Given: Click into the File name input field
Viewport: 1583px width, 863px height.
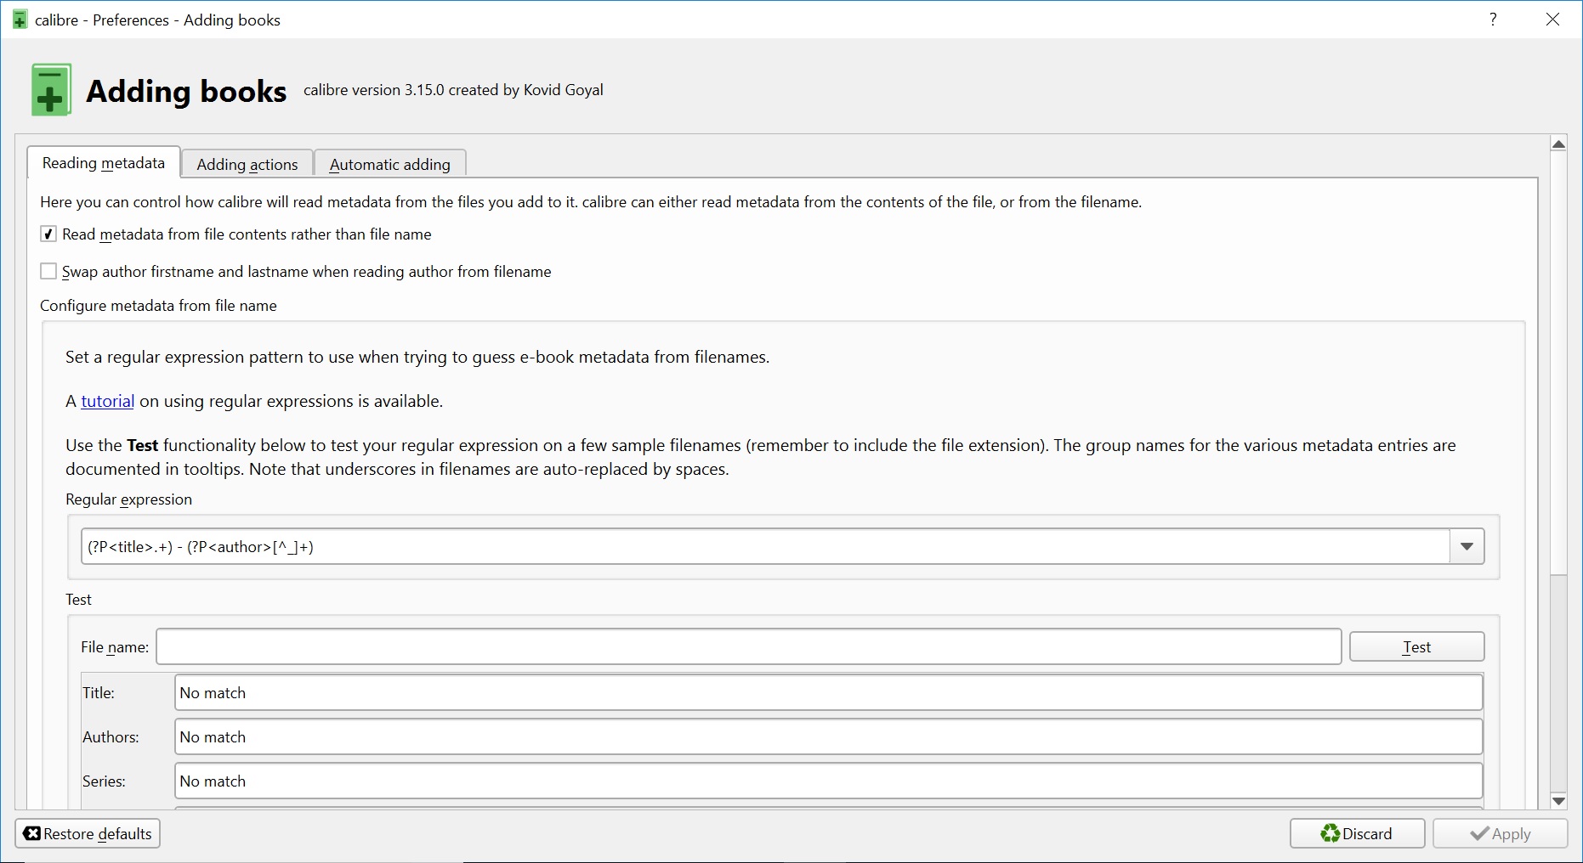Looking at the screenshot, I should click(748, 647).
